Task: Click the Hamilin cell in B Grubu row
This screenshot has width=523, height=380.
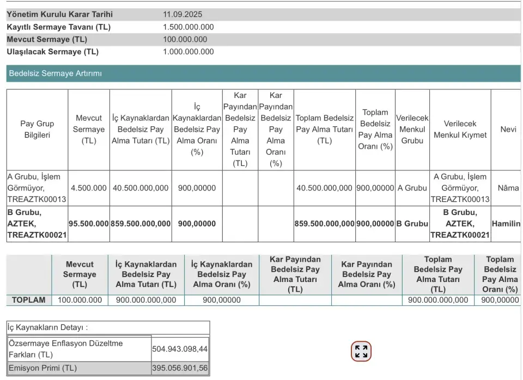Action: point(506,224)
